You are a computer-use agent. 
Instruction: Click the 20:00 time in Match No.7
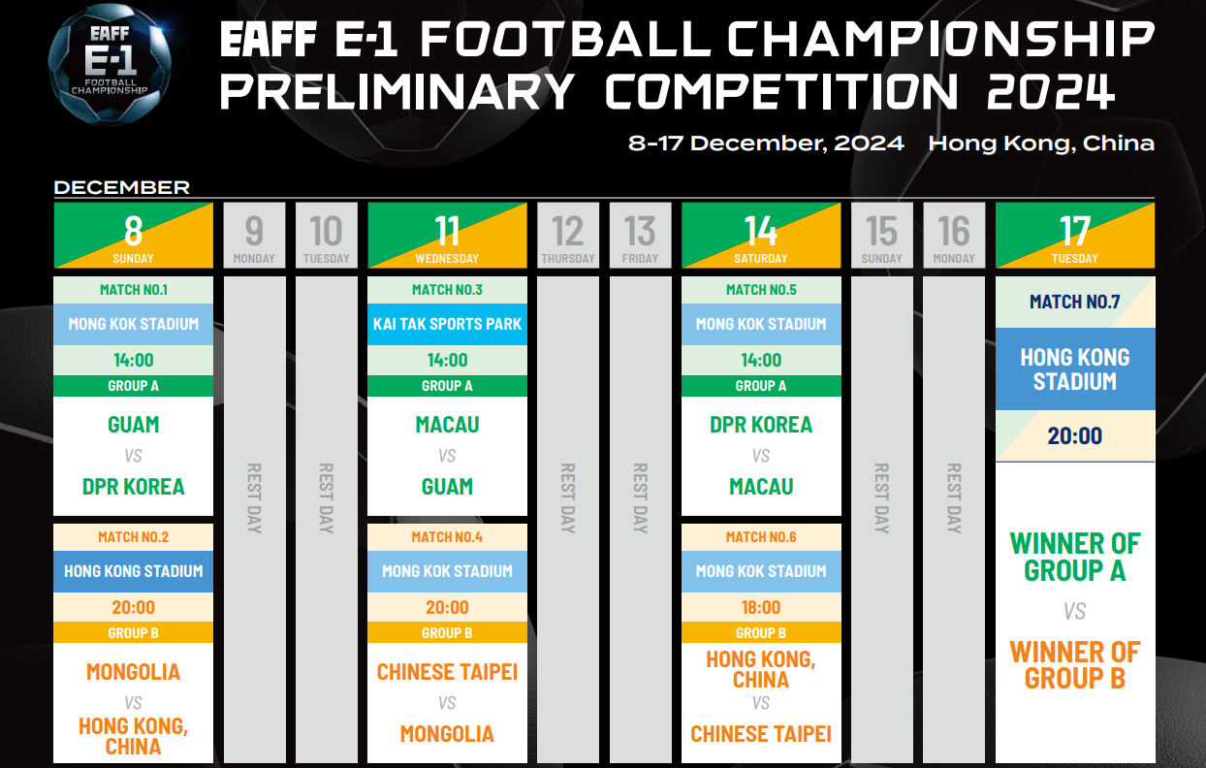[1075, 436]
